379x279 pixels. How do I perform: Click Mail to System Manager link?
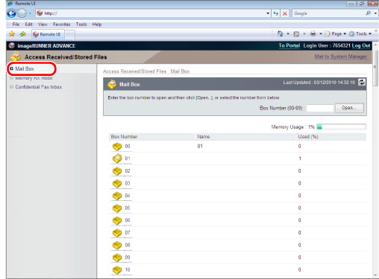pos(340,57)
